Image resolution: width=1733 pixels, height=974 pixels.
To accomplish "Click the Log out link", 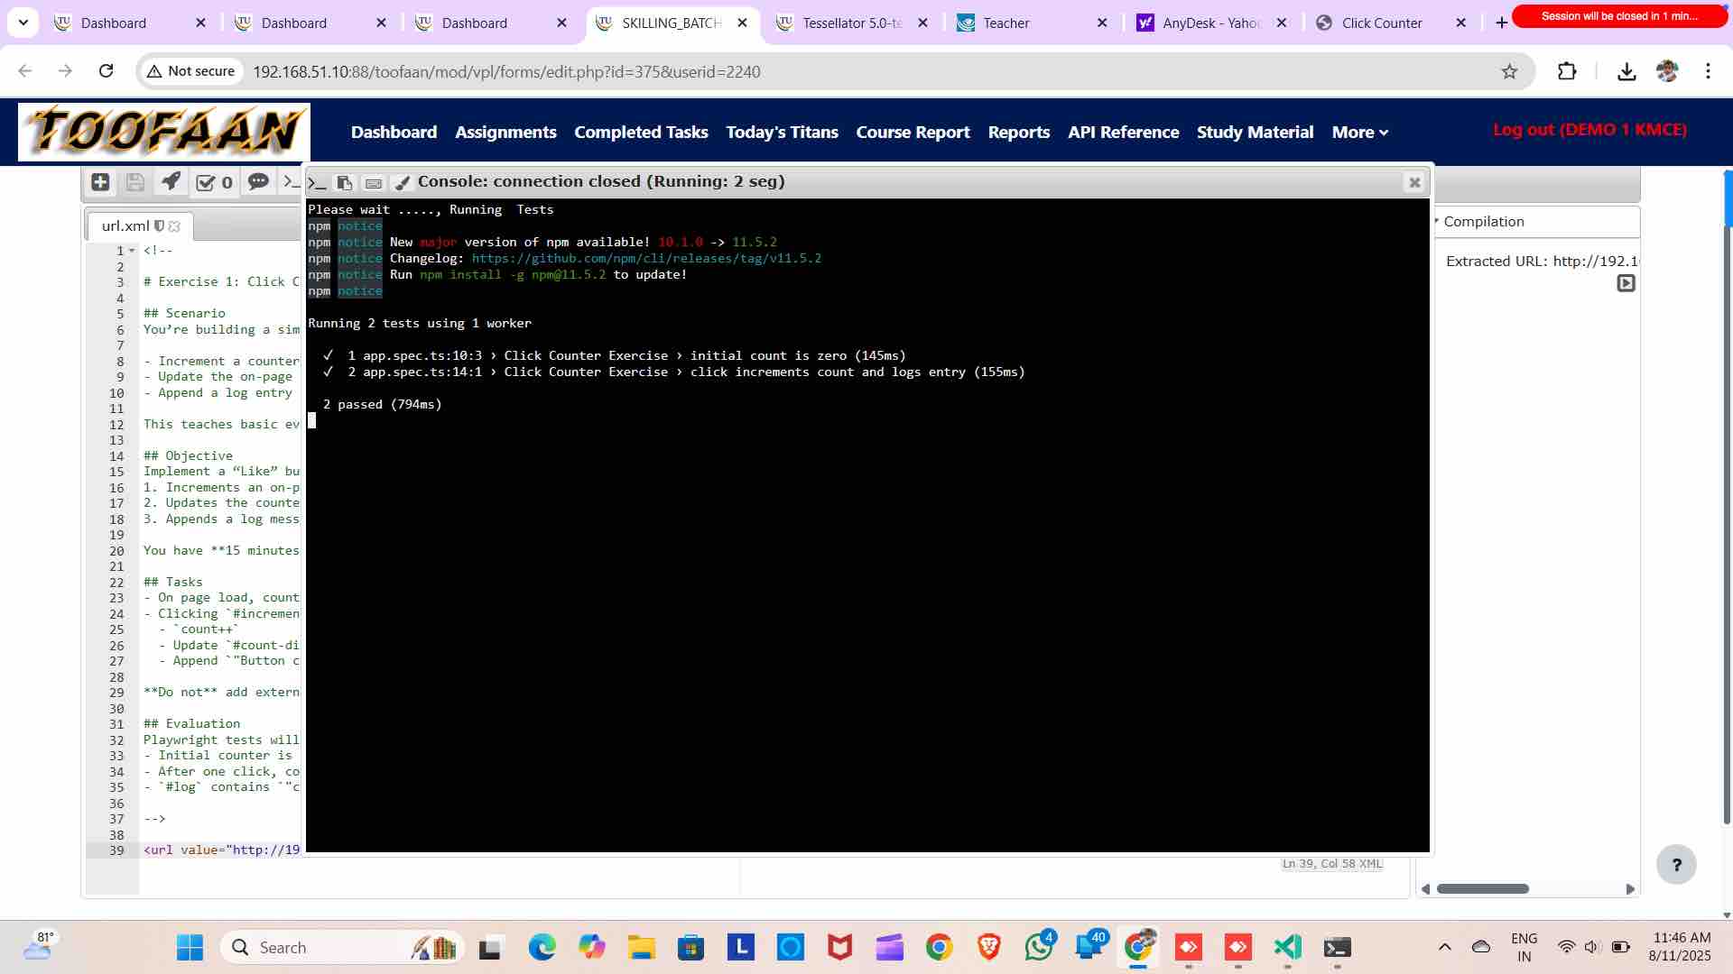I will tap(1589, 130).
